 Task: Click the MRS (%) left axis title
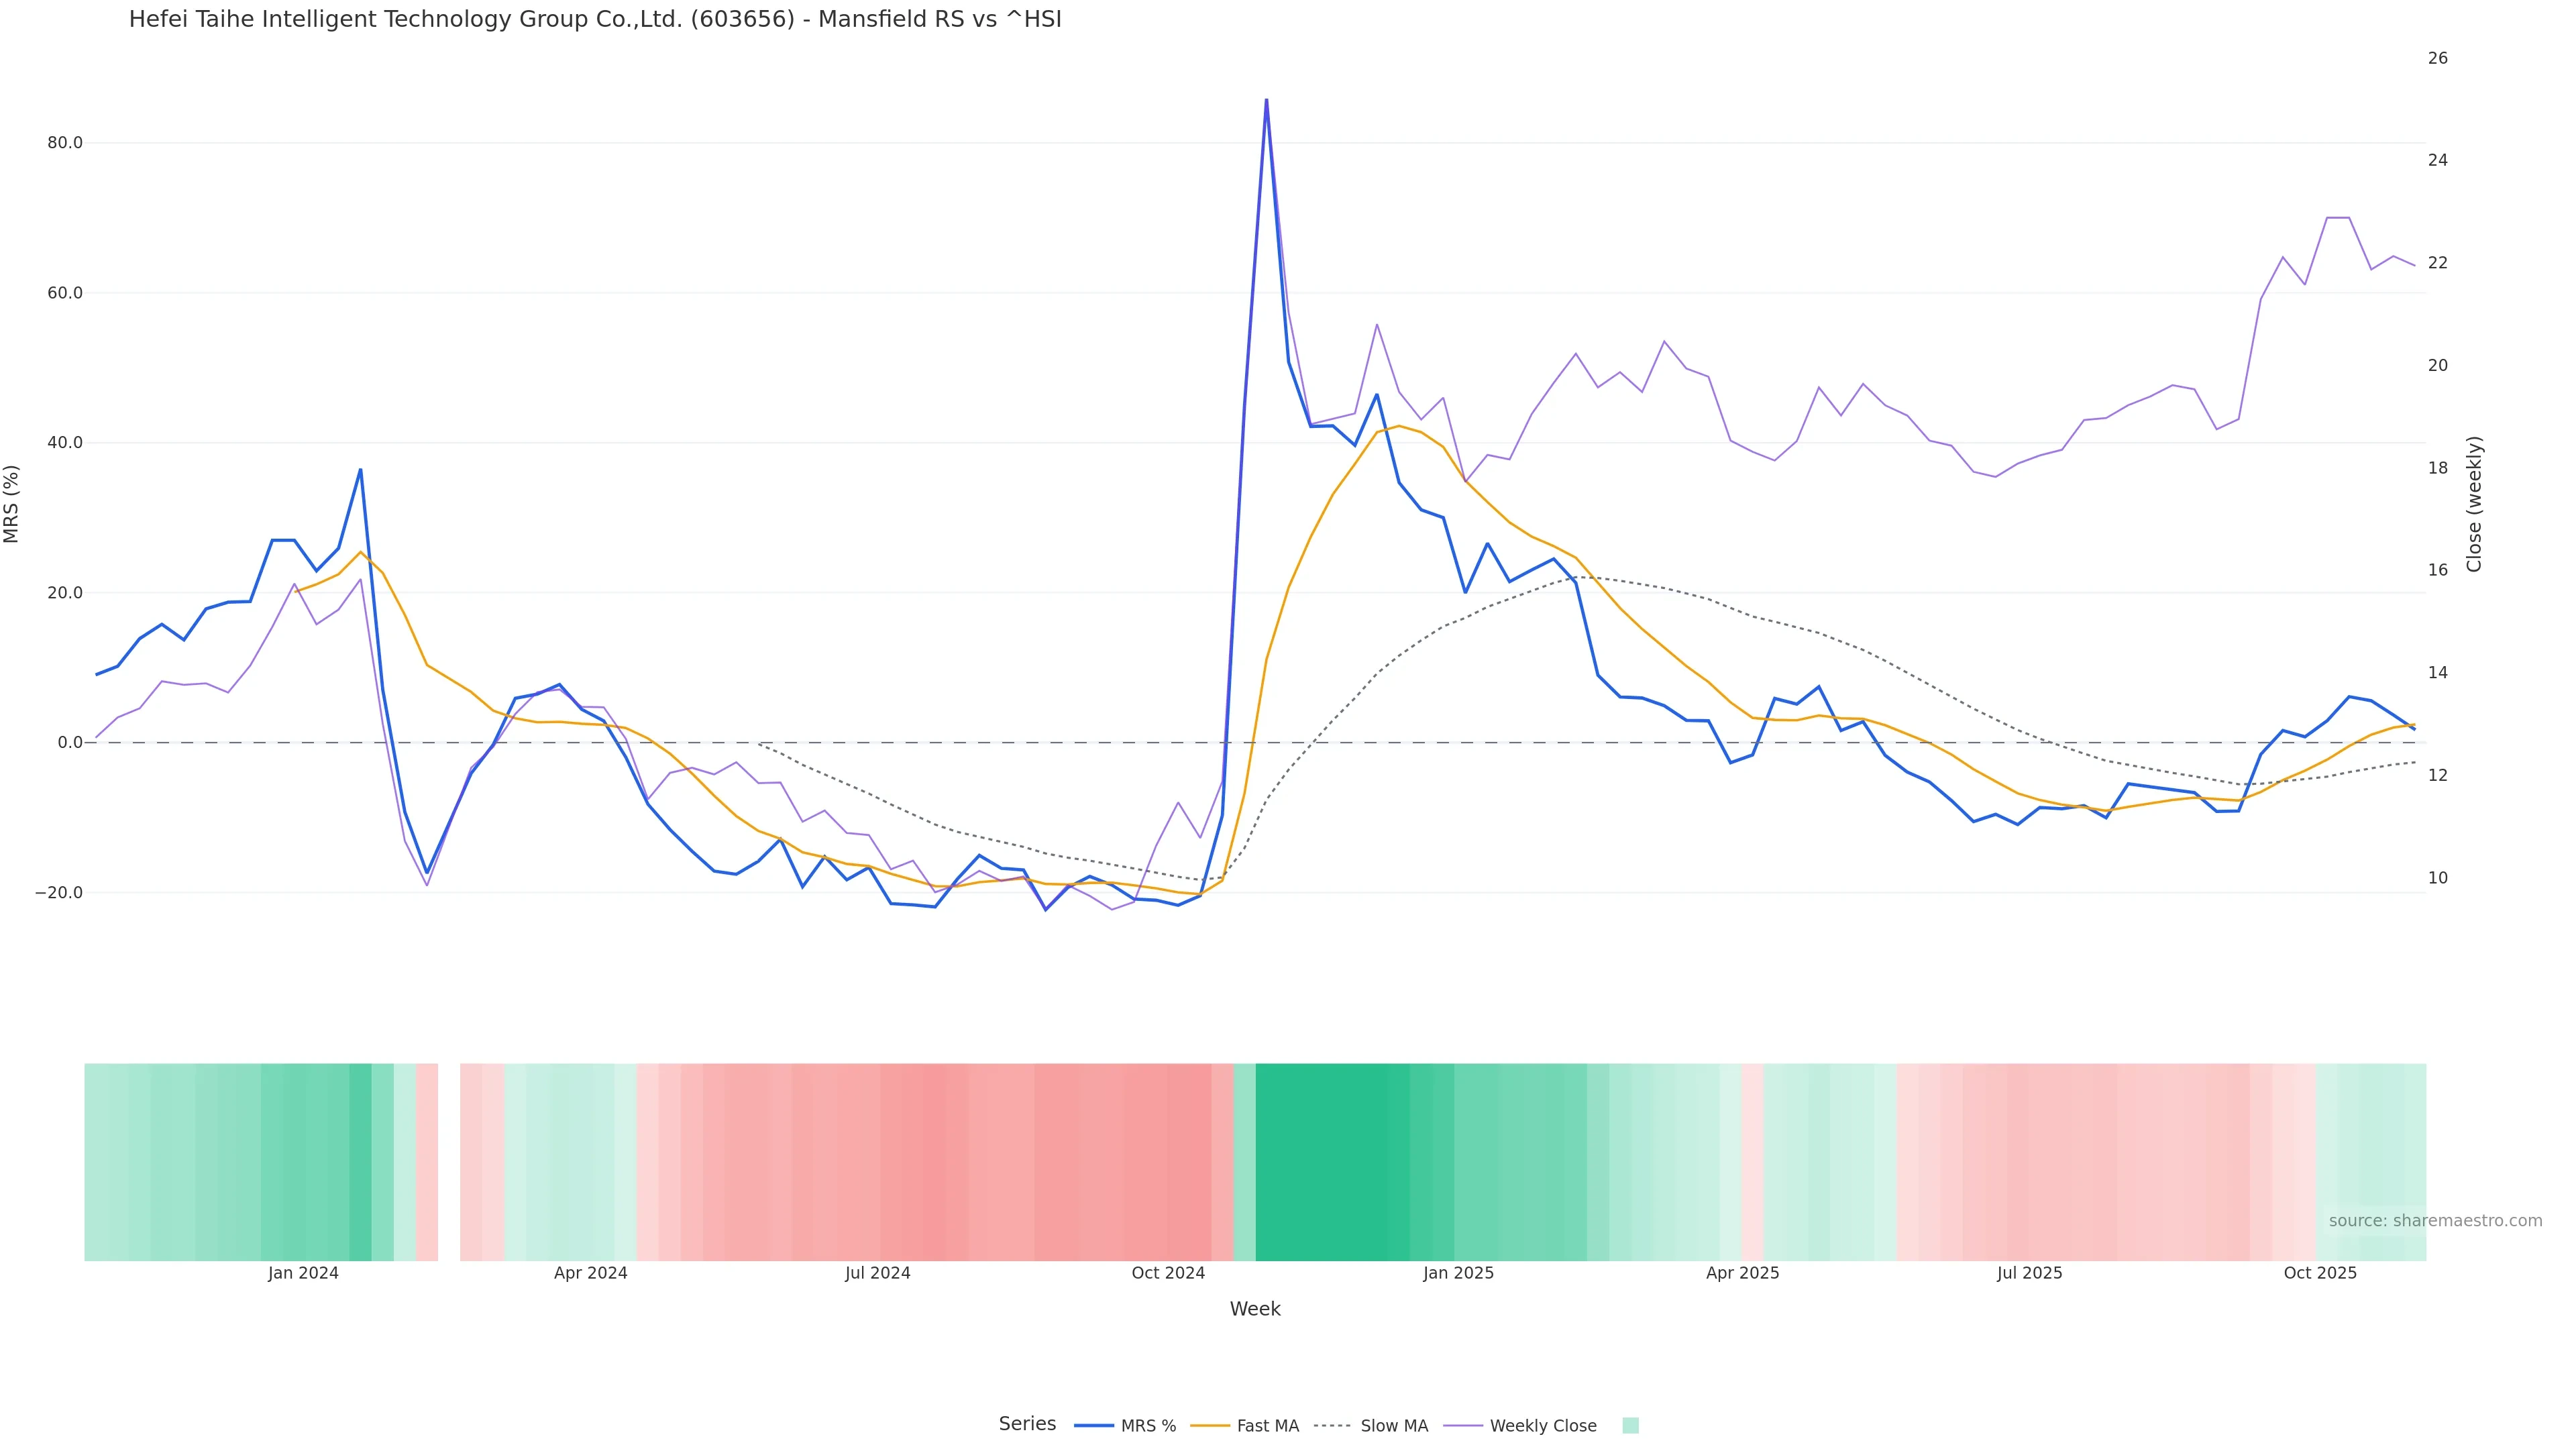click(x=12, y=504)
